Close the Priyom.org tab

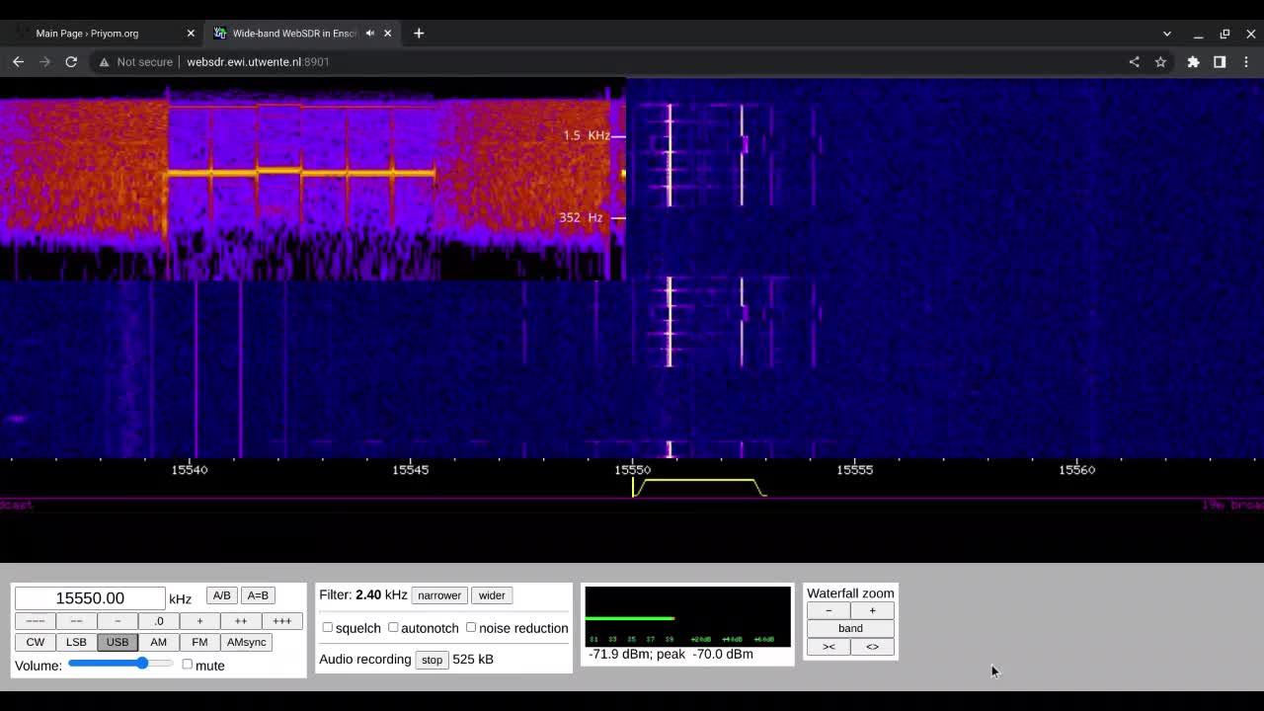click(191, 33)
